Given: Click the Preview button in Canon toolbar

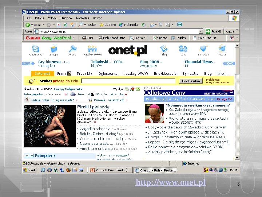Looking at the screenshot, I should click(x=137, y=38).
